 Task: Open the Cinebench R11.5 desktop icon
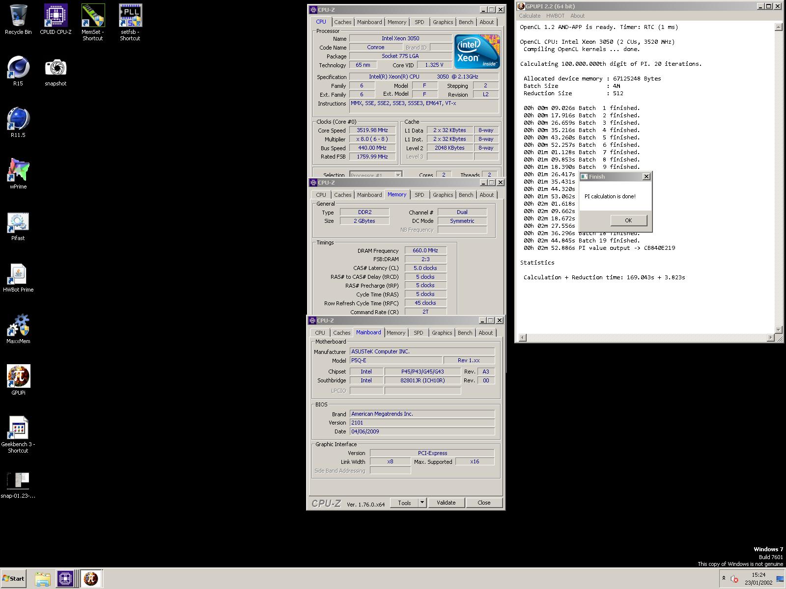point(18,119)
